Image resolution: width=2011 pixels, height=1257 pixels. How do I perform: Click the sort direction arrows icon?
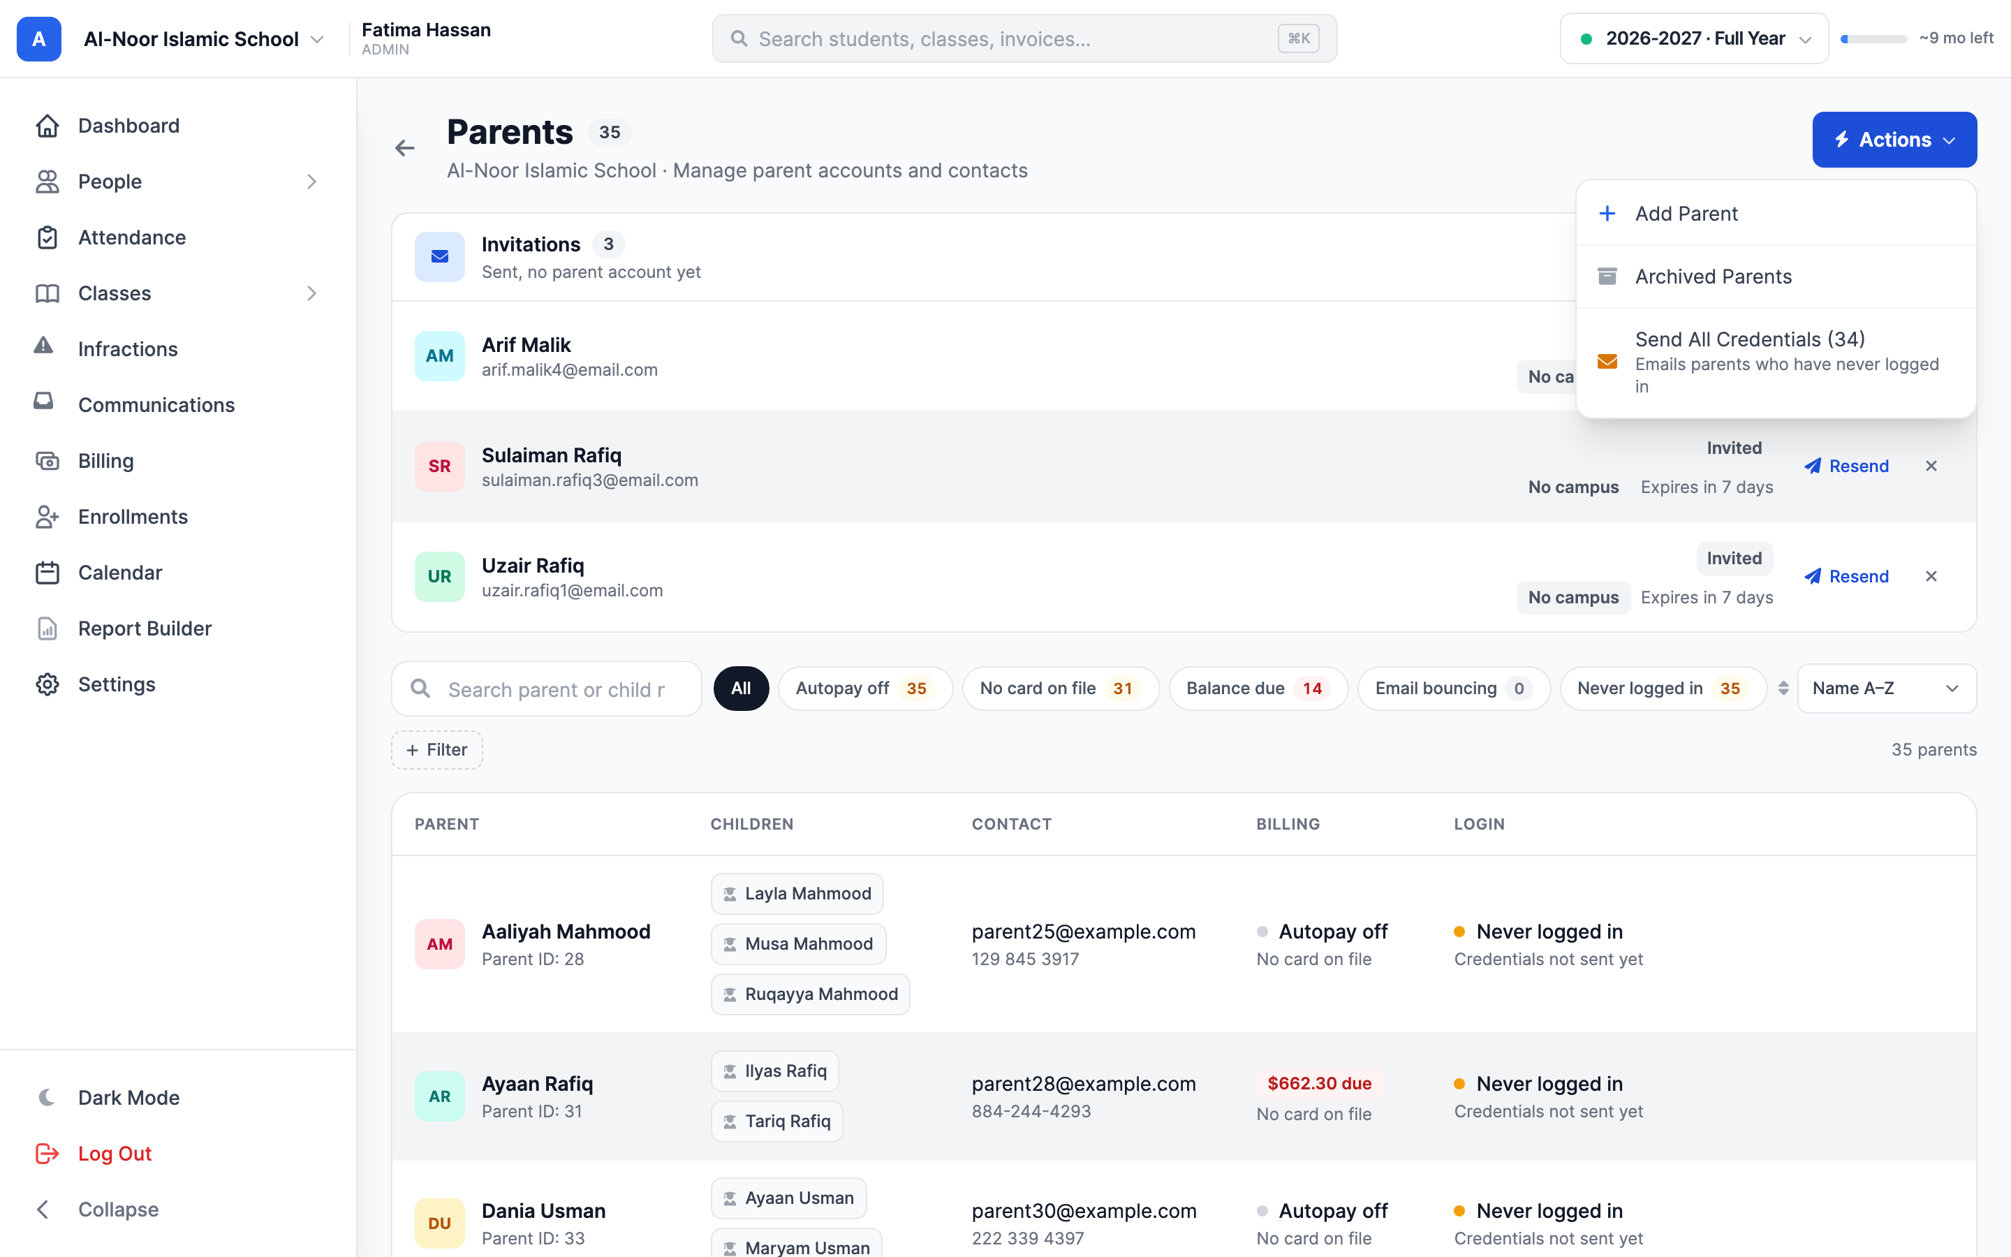click(1783, 689)
